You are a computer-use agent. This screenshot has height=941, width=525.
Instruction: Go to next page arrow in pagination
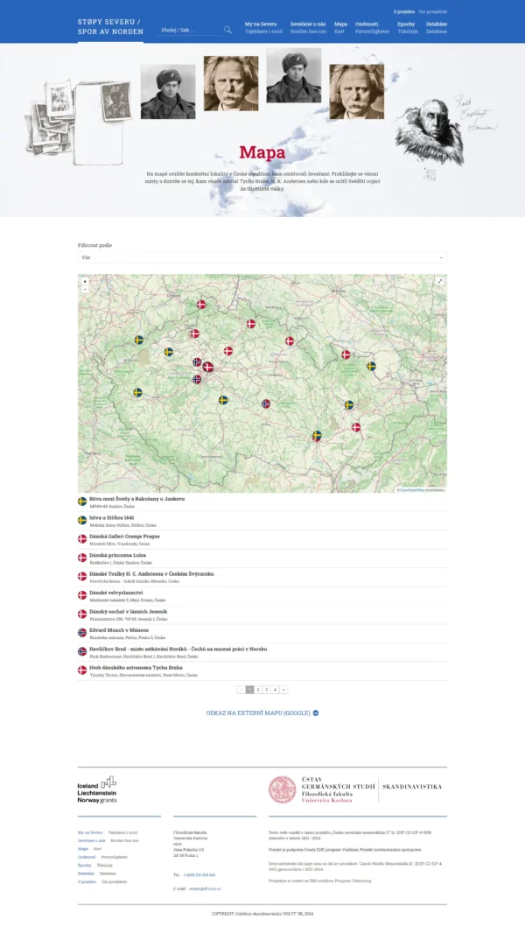tap(283, 690)
